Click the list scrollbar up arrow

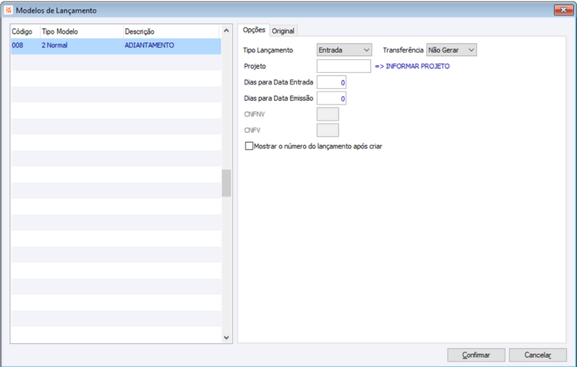click(x=226, y=31)
